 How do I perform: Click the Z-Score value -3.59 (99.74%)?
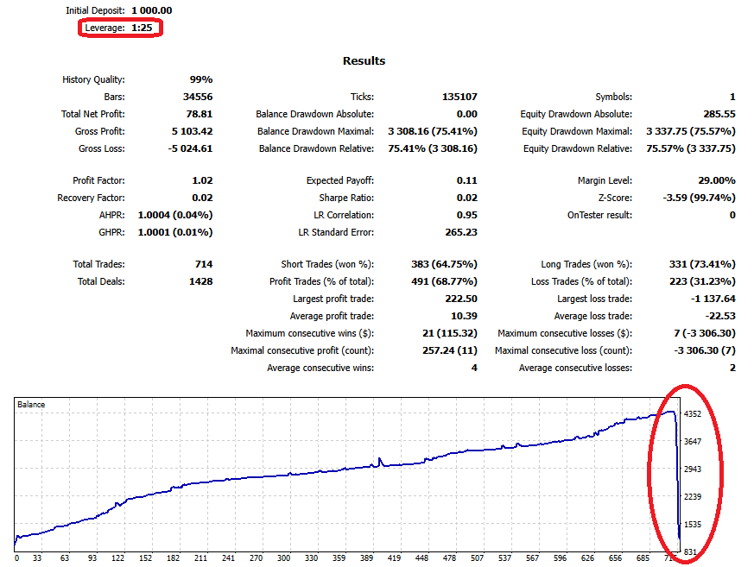(x=698, y=198)
